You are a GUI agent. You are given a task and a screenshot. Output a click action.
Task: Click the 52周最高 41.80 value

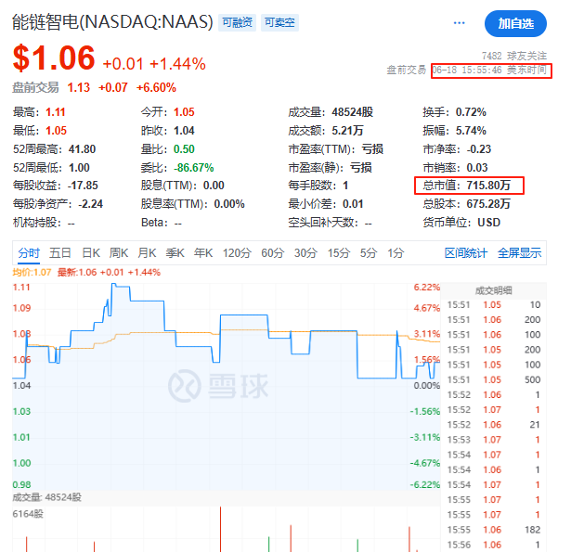(82, 148)
